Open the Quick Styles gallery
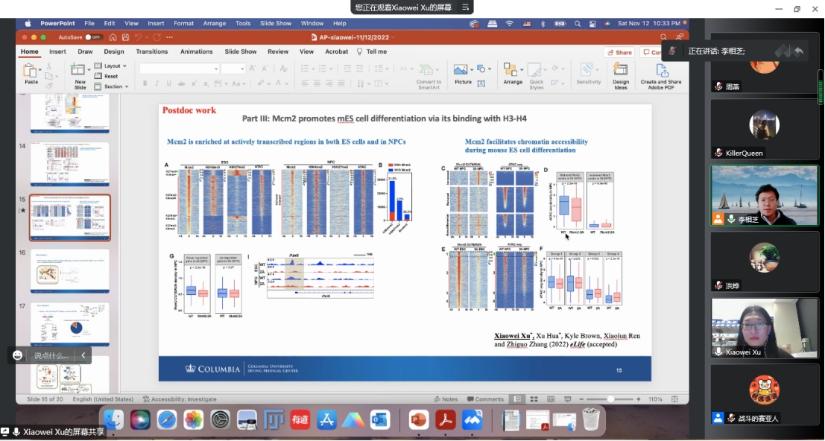This screenshot has width=825, height=441. point(536,76)
